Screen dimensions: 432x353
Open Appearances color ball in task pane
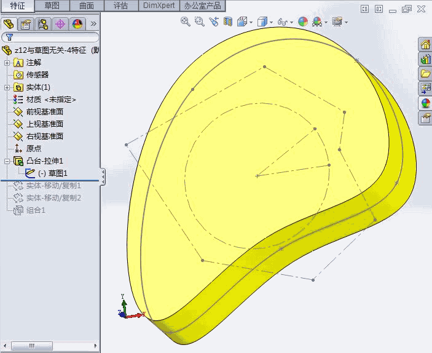(x=425, y=103)
